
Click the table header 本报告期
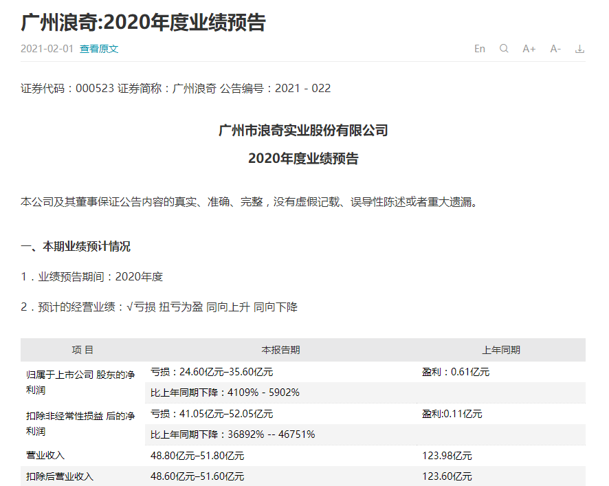(280, 350)
